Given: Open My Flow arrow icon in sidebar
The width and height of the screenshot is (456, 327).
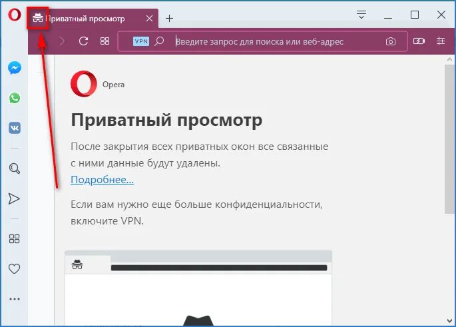Looking at the screenshot, I should pyautogui.click(x=14, y=198).
